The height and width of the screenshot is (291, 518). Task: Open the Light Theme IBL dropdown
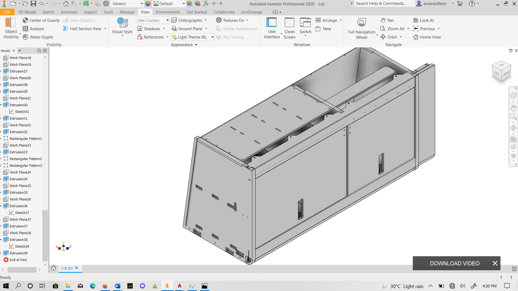coord(212,37)
